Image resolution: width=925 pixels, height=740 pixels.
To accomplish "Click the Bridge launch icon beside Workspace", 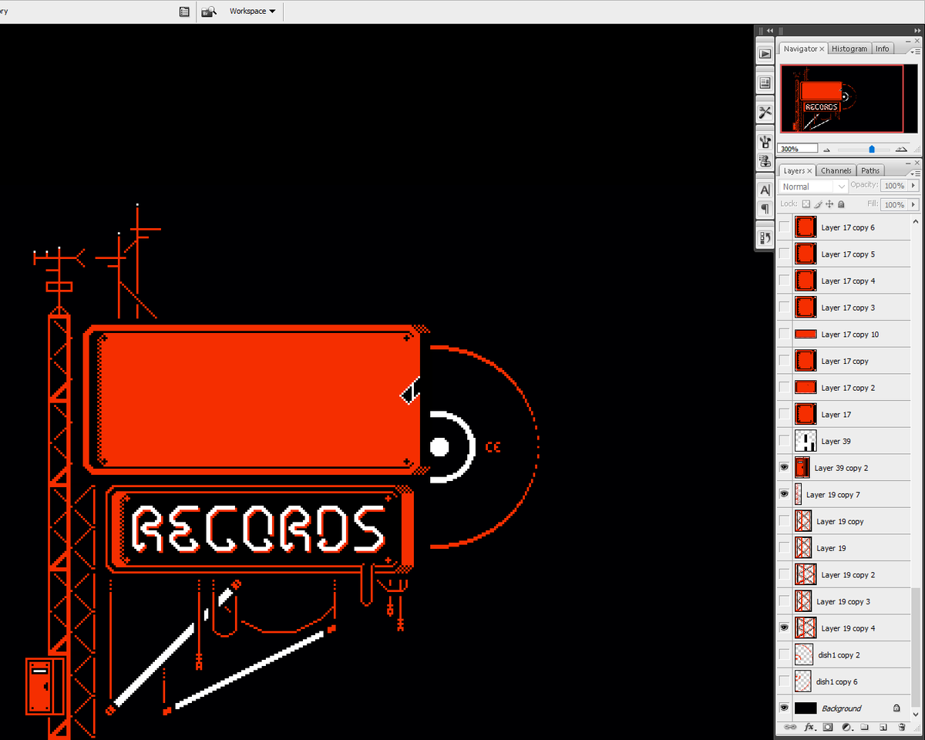I will [x=209, y=12].
